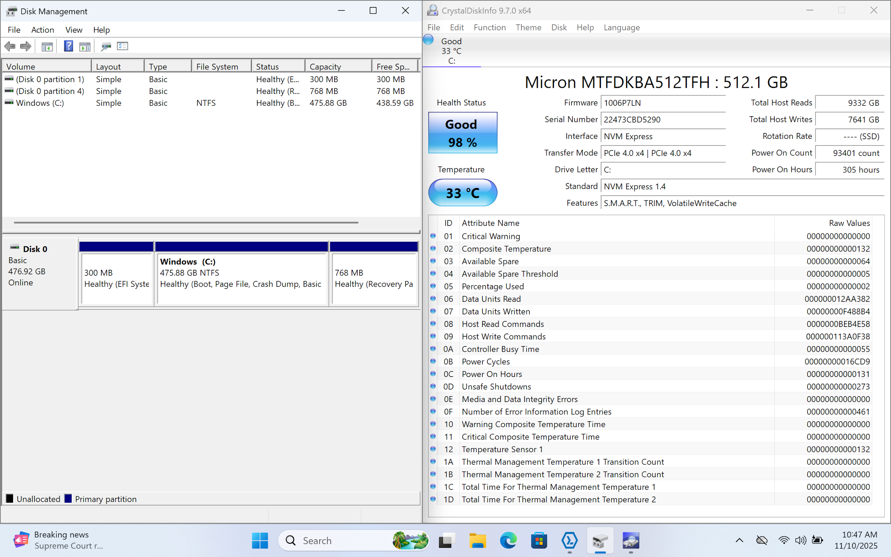Open Help via blue question mark icon

(68, 46)
